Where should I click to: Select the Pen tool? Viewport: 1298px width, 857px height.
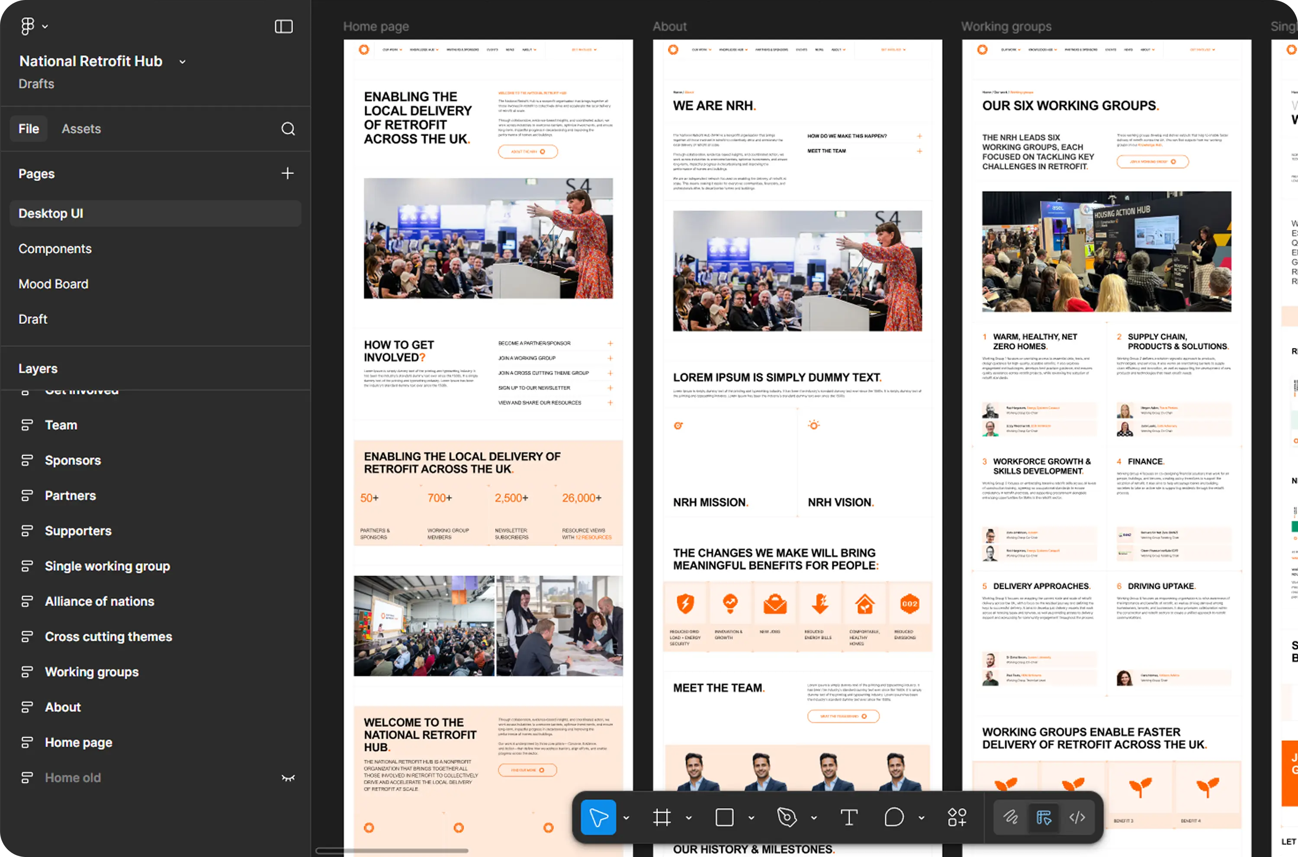pos(789,817)
